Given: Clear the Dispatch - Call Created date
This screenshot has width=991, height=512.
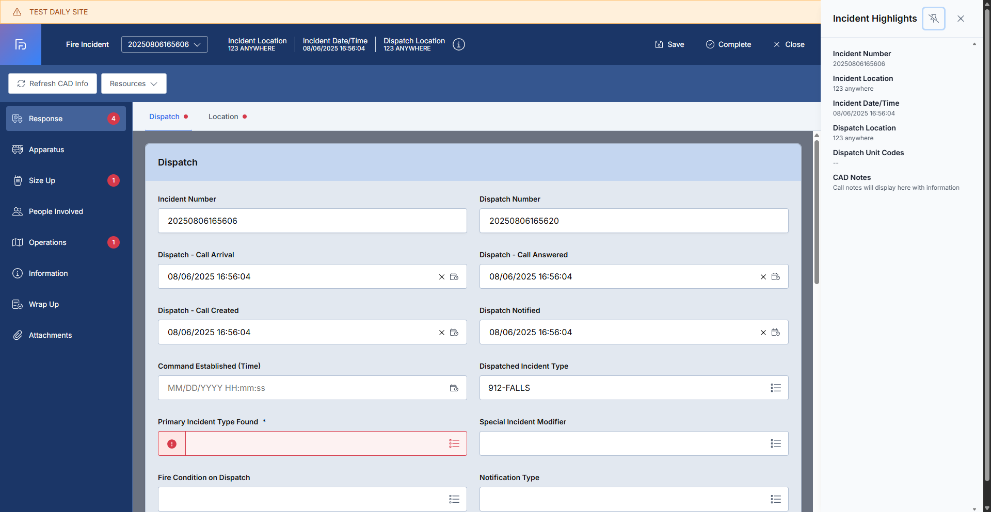Looking at the screenshot, I should click(442, 333).
